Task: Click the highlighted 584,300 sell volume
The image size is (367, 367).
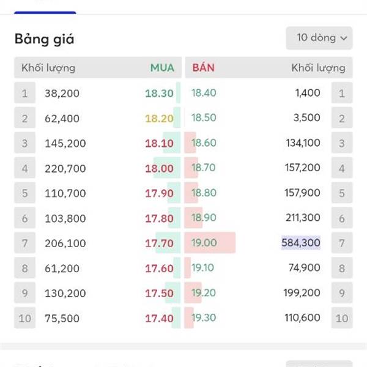Action: [300, 243]
